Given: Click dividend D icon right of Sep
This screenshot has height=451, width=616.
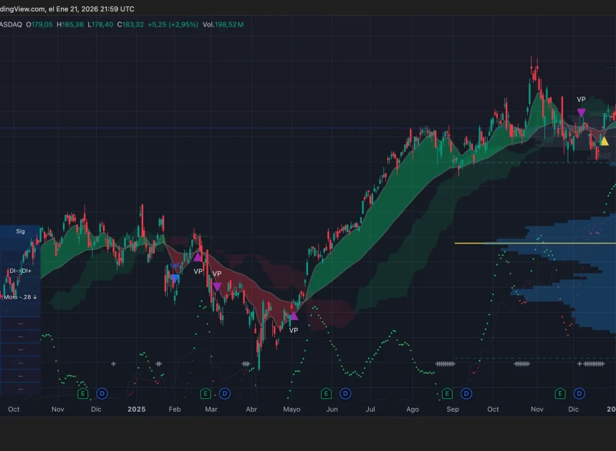Looking at the screenshot, I should coord(466,393).
